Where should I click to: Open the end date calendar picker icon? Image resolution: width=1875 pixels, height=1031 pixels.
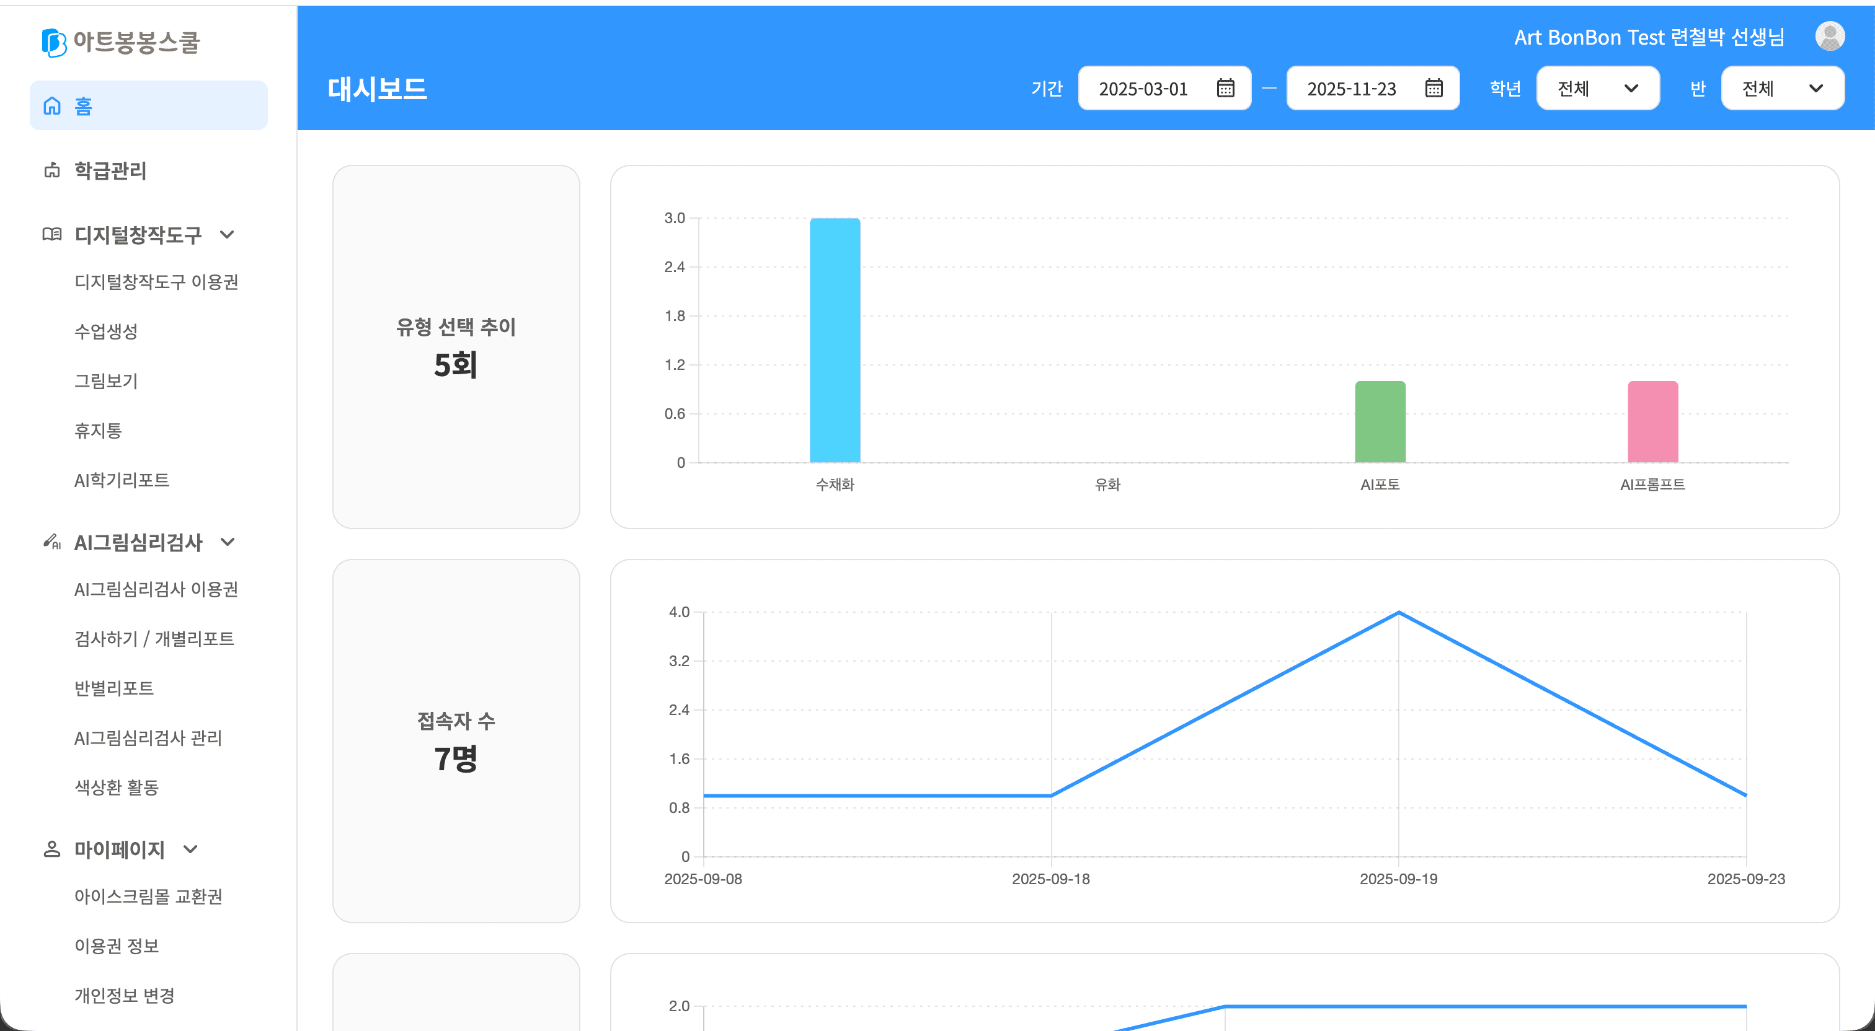1433,88
